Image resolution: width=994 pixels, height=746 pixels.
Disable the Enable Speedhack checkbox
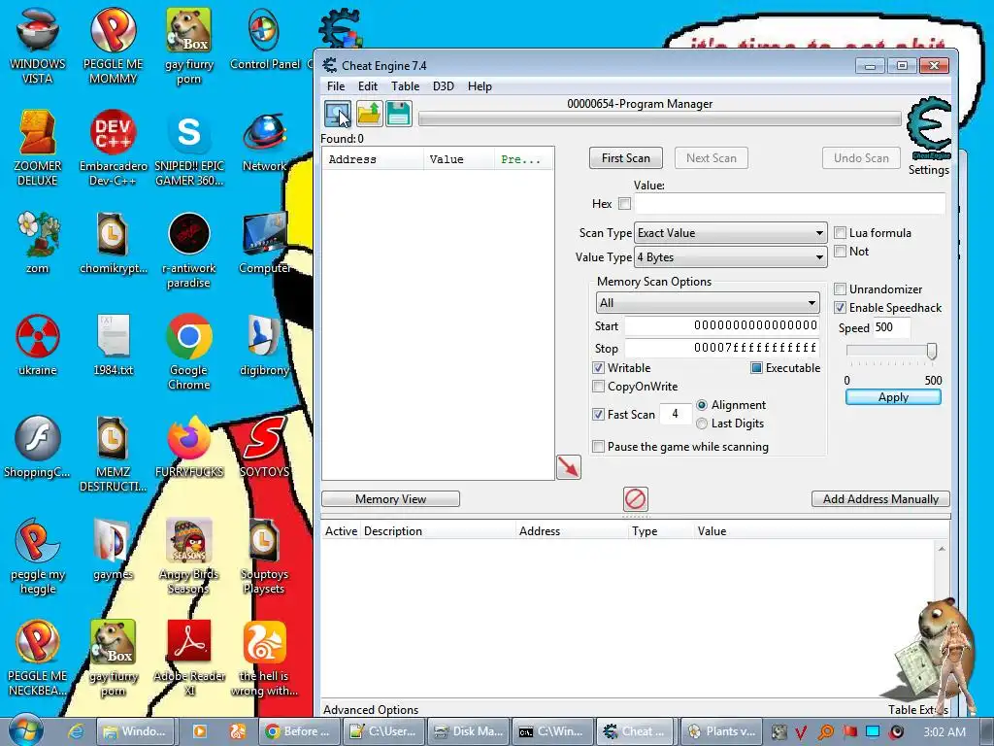840,308
